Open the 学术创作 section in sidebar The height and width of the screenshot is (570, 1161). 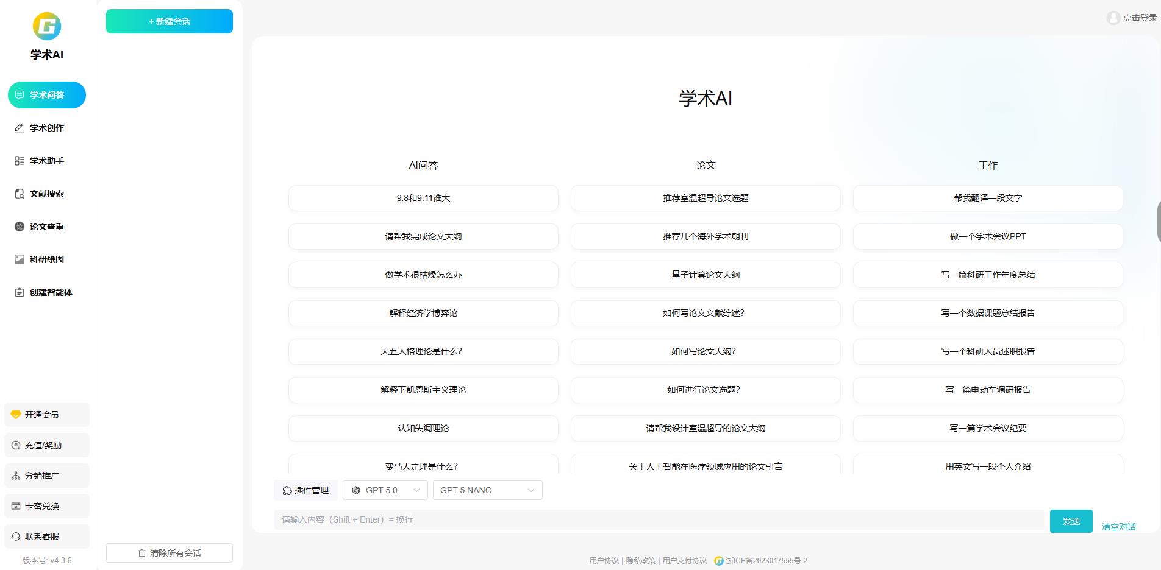[x=47, y=128]
